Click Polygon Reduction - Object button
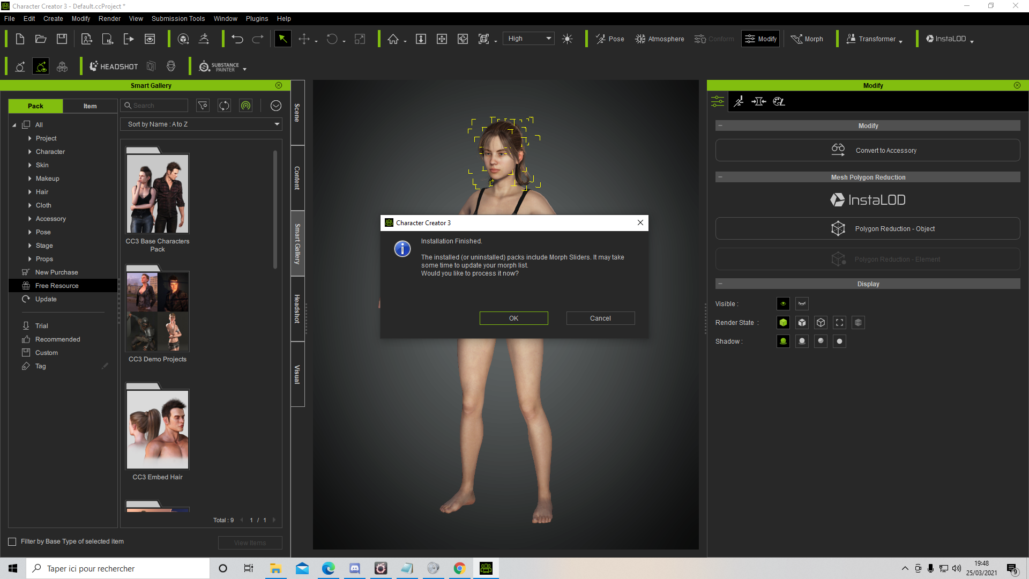The image size is (1029, 579). [867, 228]
